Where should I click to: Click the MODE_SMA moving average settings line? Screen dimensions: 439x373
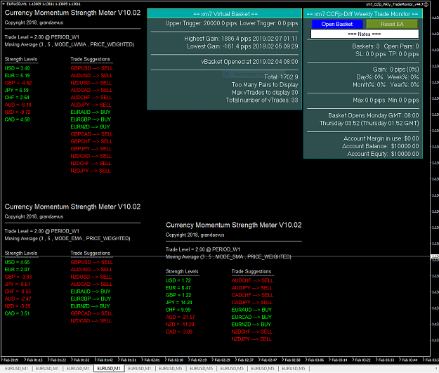228,257
